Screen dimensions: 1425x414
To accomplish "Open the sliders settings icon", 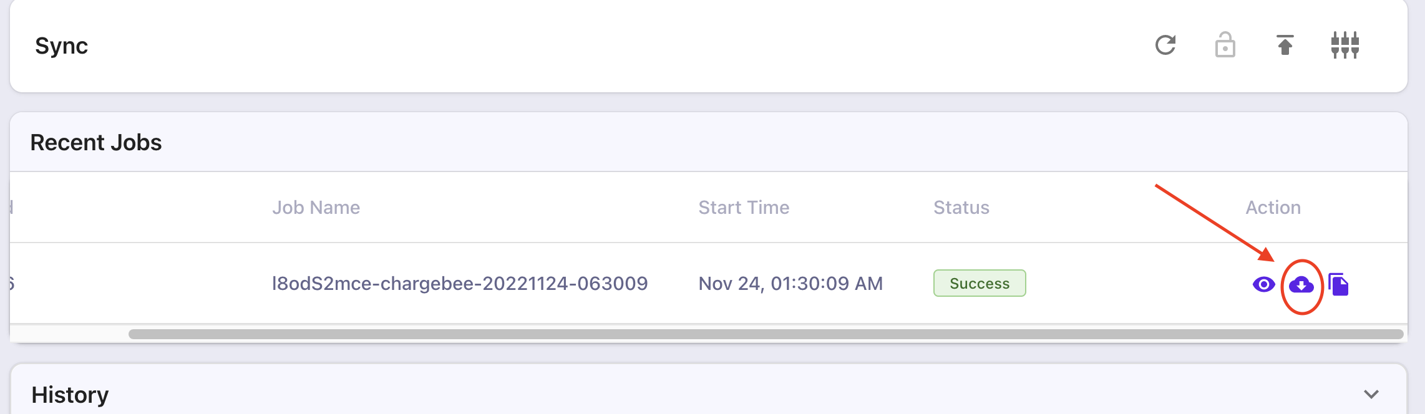I will coord(1345,45).
